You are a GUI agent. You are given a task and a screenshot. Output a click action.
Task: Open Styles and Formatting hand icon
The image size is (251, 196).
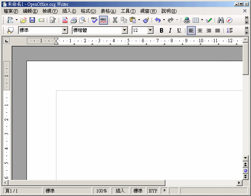10,30
